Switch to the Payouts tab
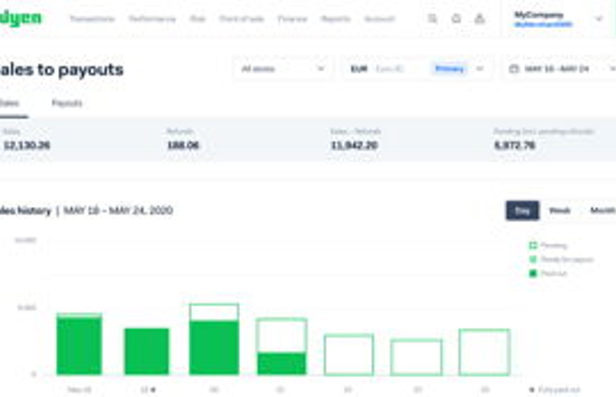616x397 pixels. 67,103
